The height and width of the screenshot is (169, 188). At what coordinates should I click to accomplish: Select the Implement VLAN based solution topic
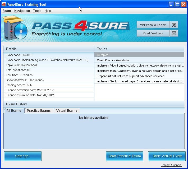point(139,65)
